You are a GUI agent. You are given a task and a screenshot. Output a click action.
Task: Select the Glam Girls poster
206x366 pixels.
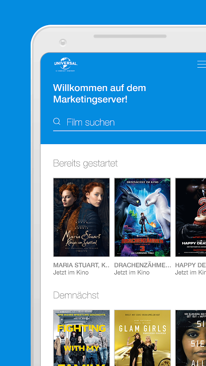click(x=142, y=338)
